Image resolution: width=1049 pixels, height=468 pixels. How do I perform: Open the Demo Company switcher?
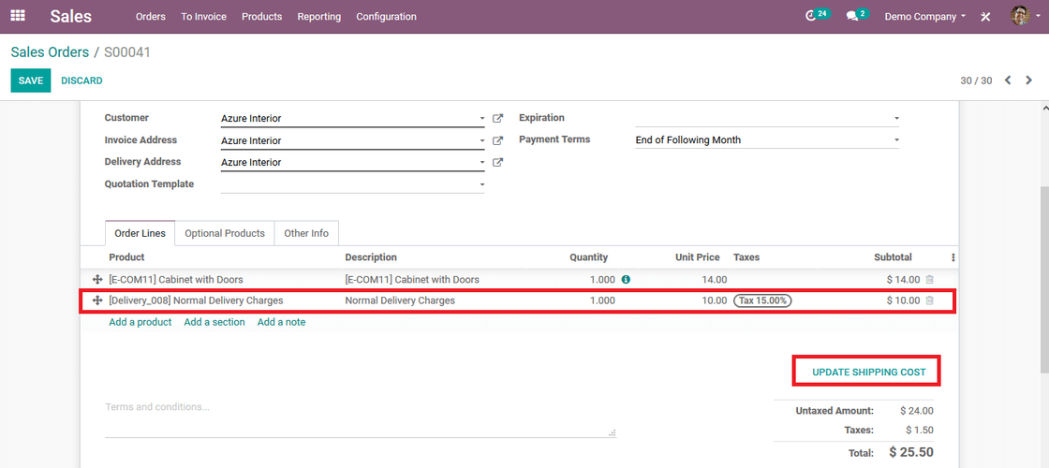click(x=924, y=16)
